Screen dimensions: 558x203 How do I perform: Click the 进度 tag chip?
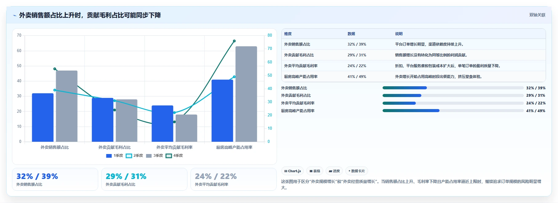[x=334, y=171]
